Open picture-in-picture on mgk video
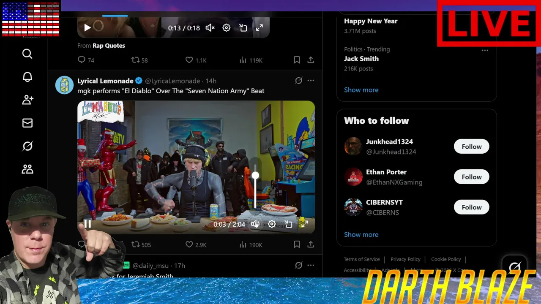The height and width of the screenshot is (304, 541). coord(288,224)
